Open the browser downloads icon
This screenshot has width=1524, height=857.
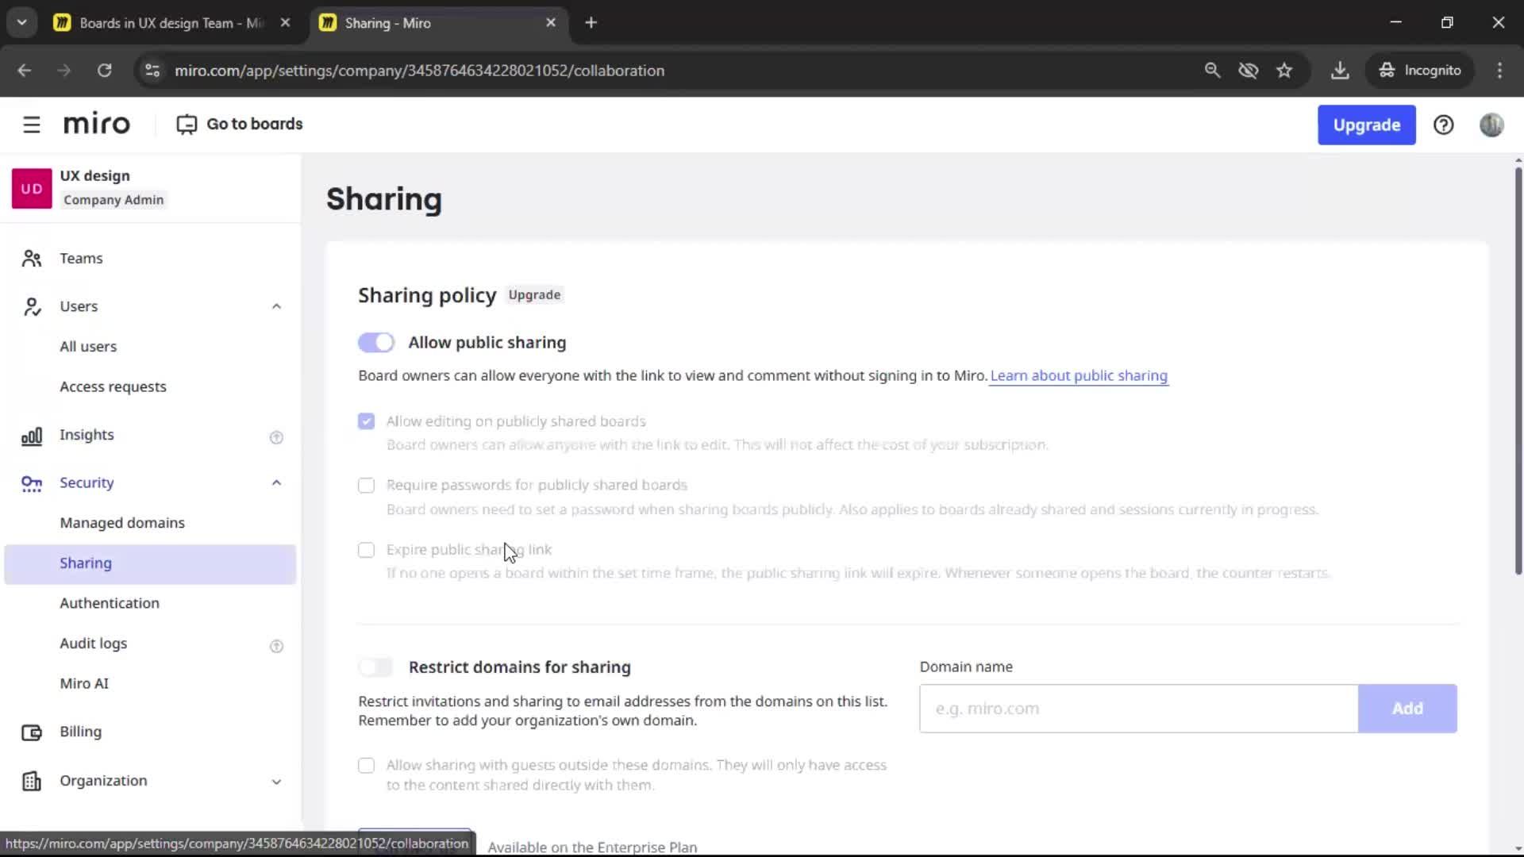(x=1340, y=71)
